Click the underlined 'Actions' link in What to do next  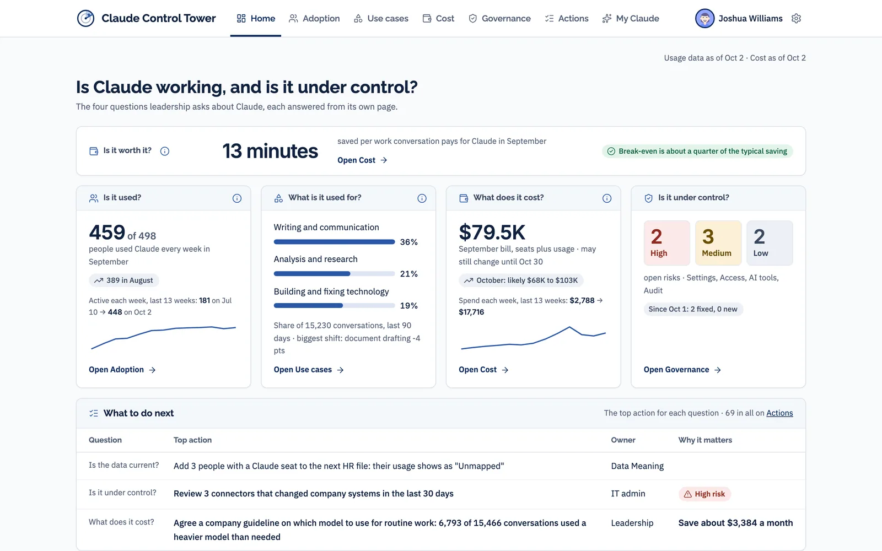pos(779,413)
